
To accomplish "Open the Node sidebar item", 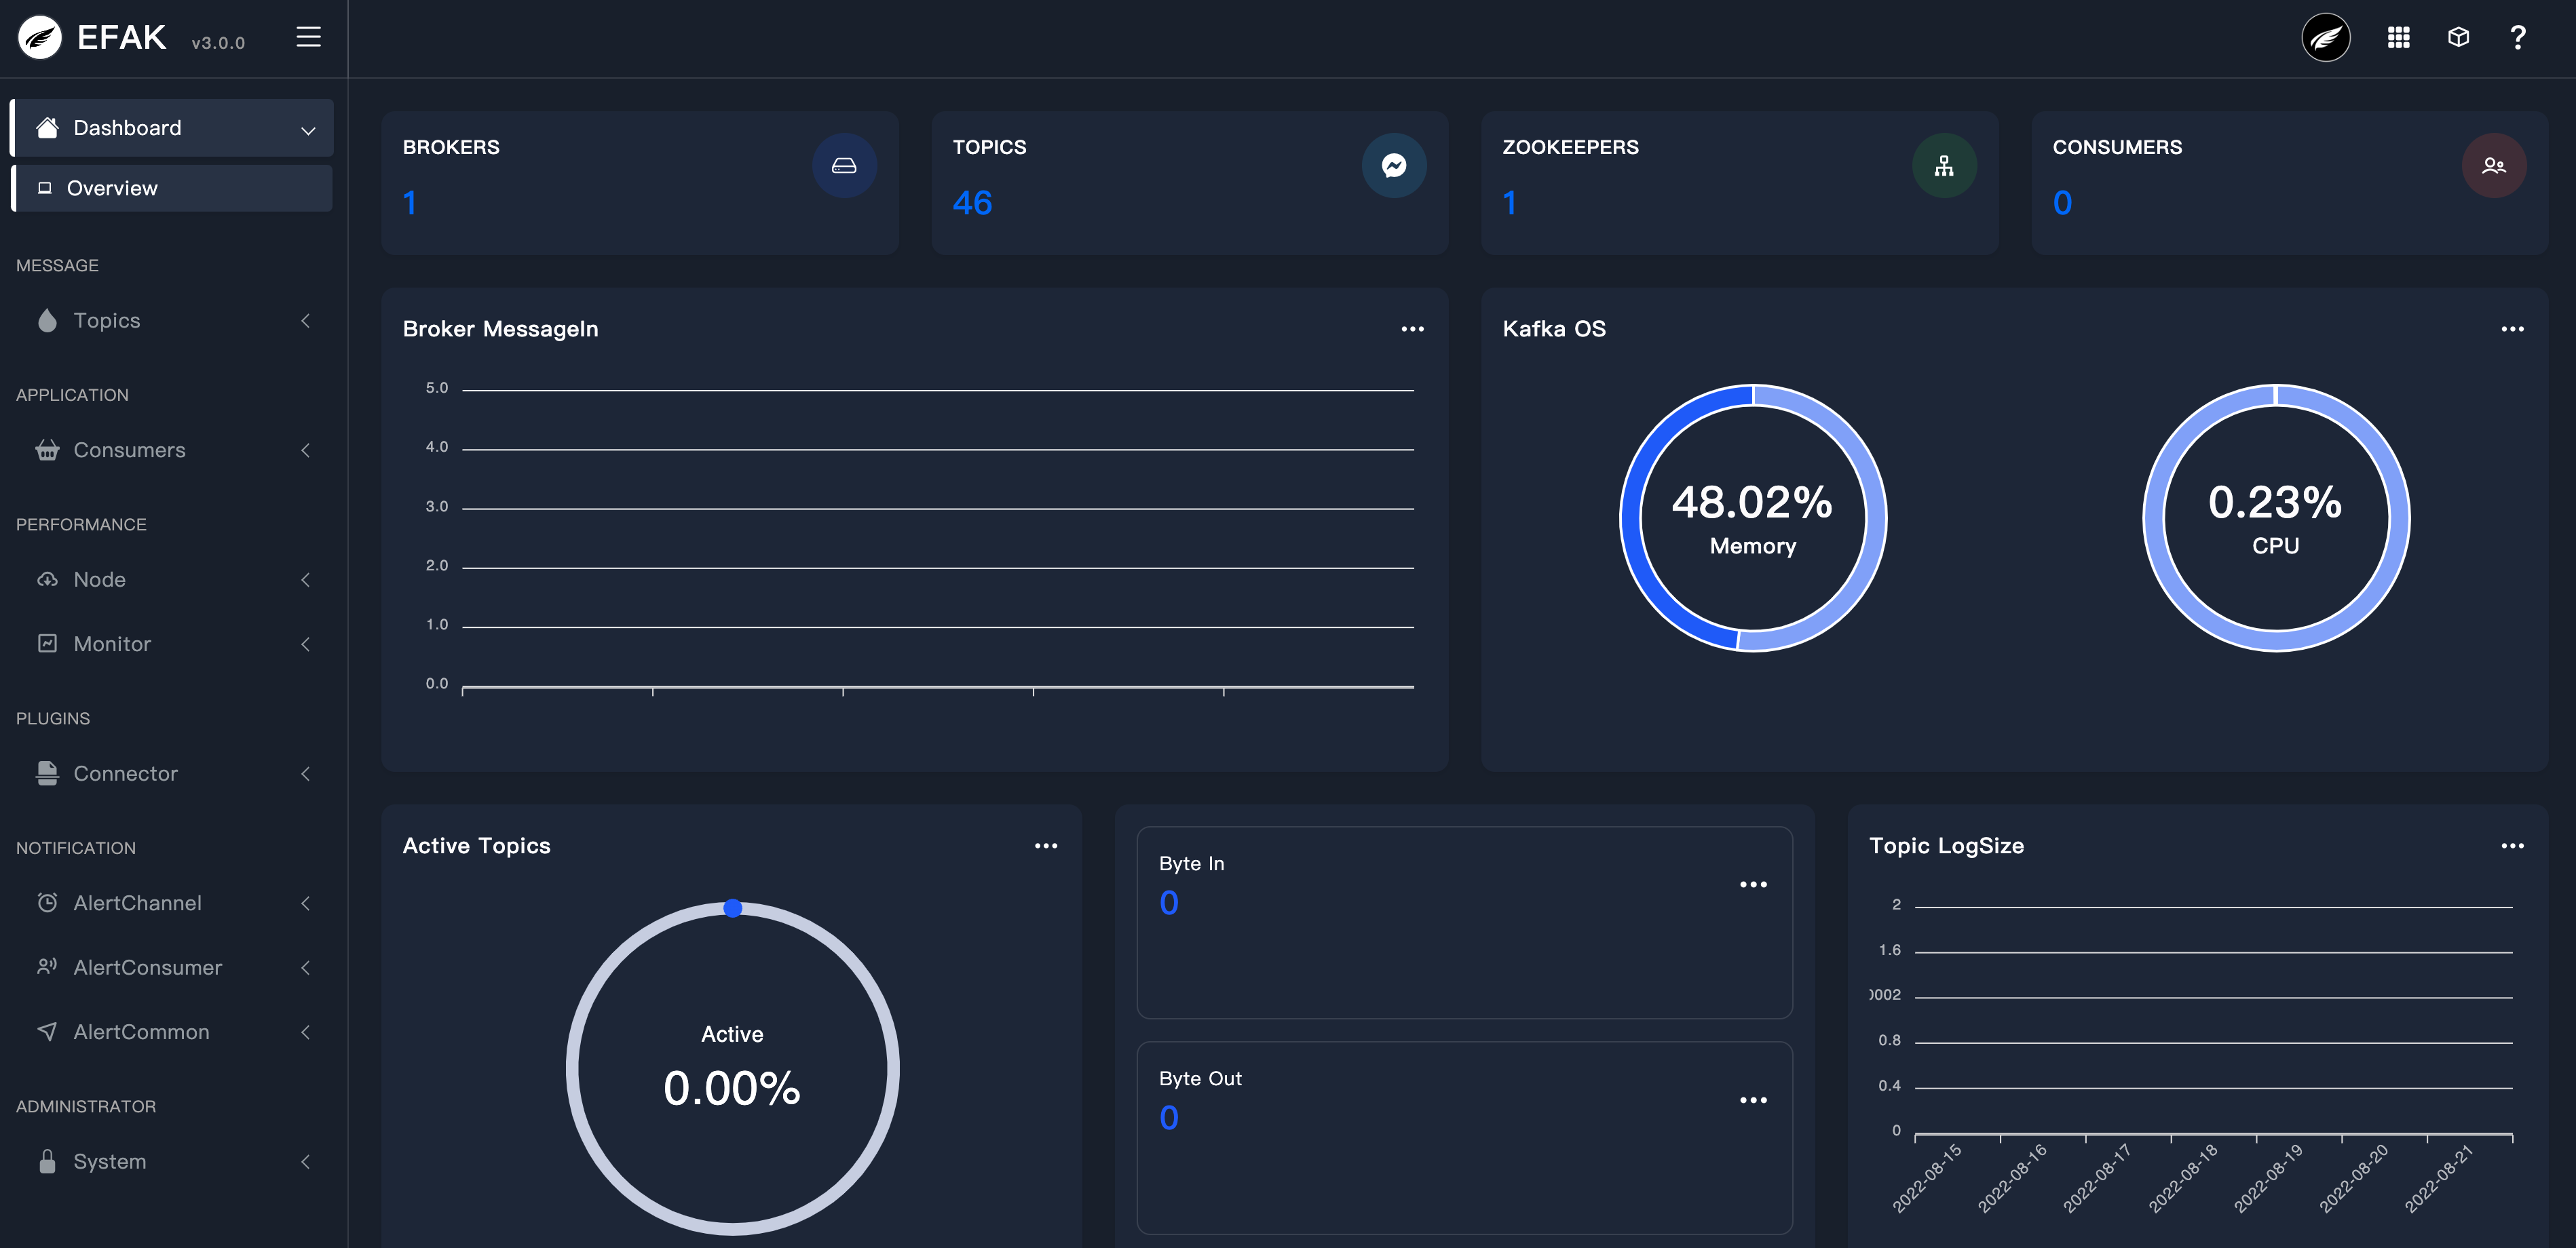I will coord(171,579).
